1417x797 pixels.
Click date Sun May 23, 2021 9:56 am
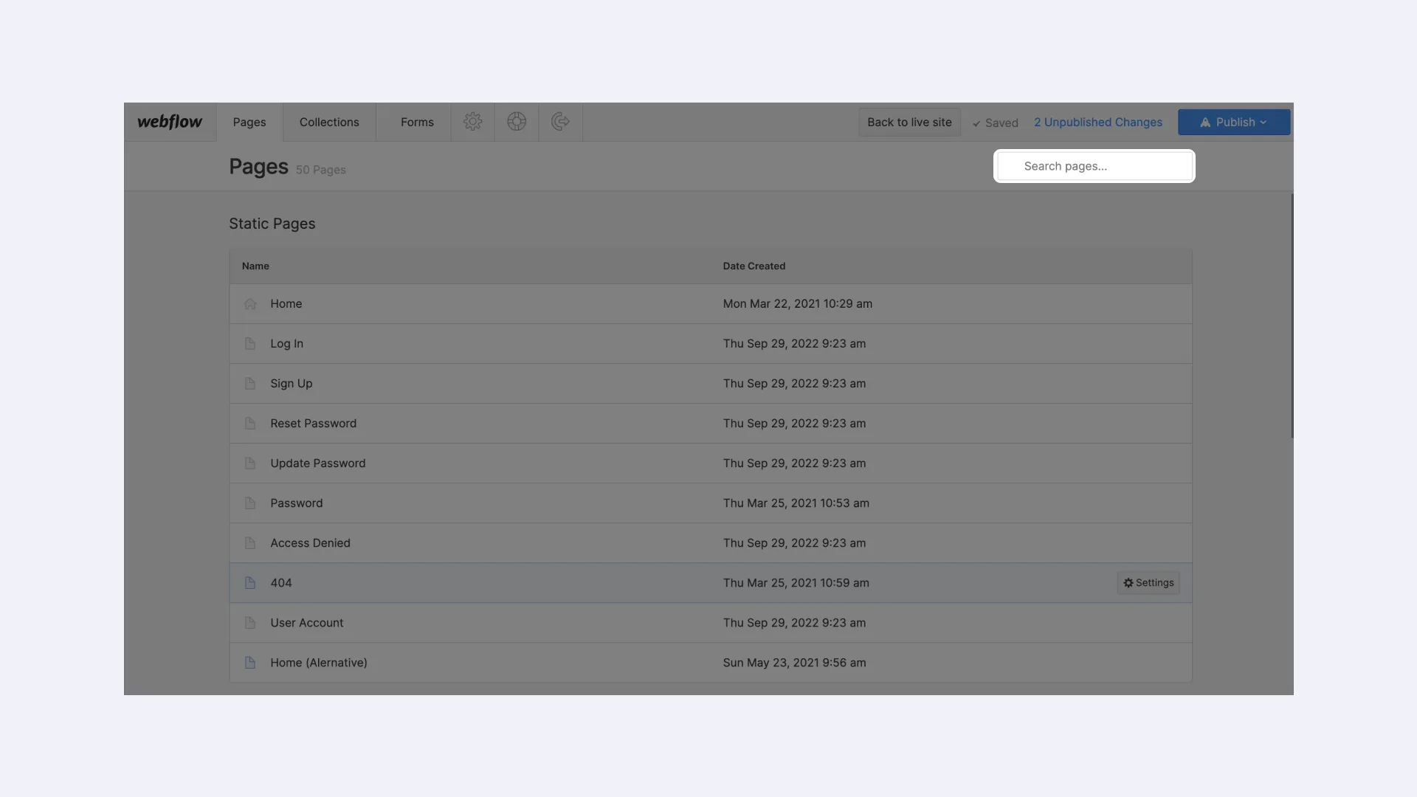(x=795, y=663)
